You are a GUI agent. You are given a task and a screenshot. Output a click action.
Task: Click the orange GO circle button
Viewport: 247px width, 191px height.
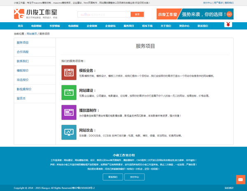click(229, 14)
